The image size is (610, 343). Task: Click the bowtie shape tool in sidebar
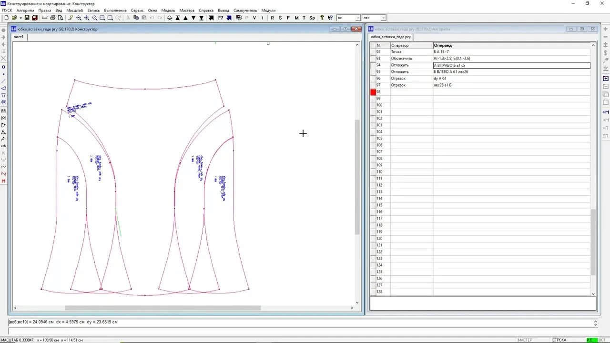tap(3, 118)
